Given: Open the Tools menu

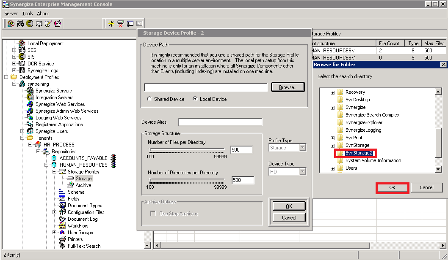Looking at the screenshot, I should point(28,14).
